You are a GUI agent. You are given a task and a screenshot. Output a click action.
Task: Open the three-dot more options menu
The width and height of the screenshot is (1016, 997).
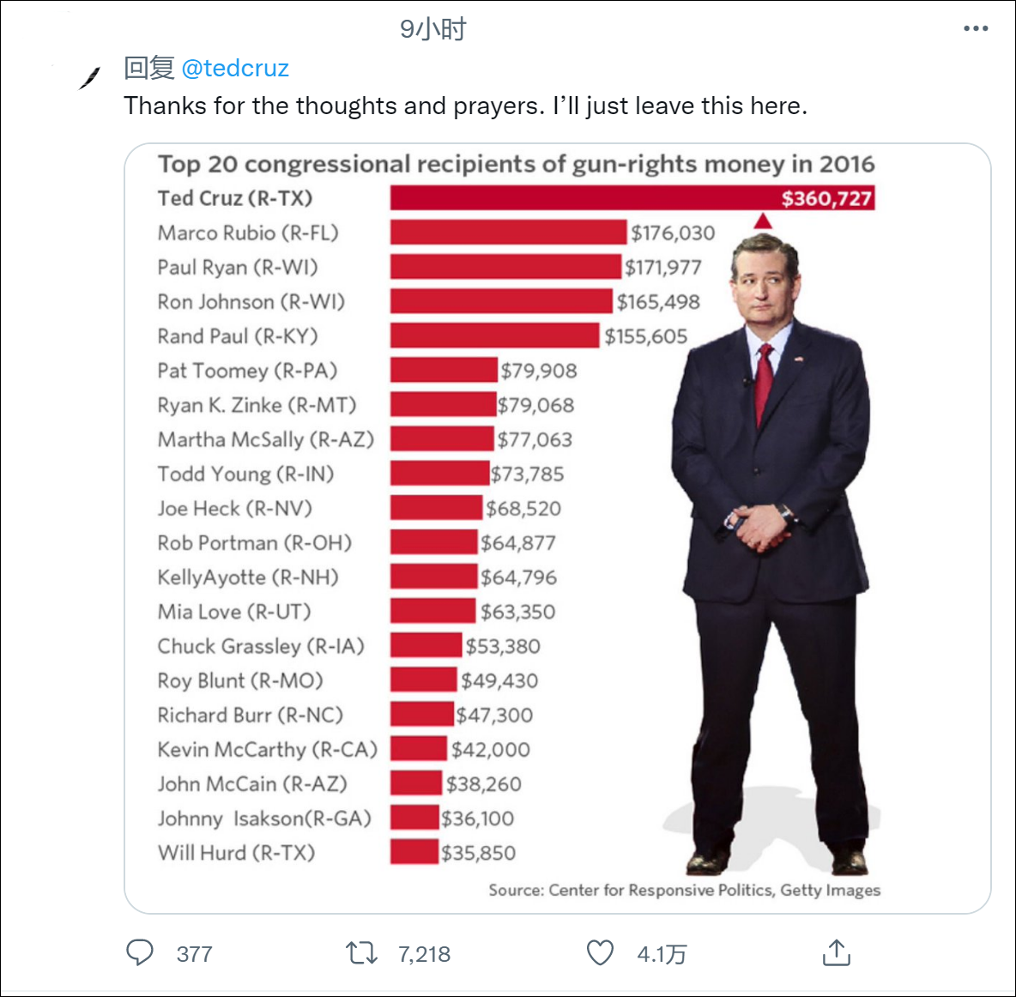pyautogui.click(x=976, y=28)
